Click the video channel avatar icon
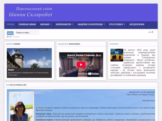Image resolution: width=162 pixels, height=121 pixels. [63, 56]
